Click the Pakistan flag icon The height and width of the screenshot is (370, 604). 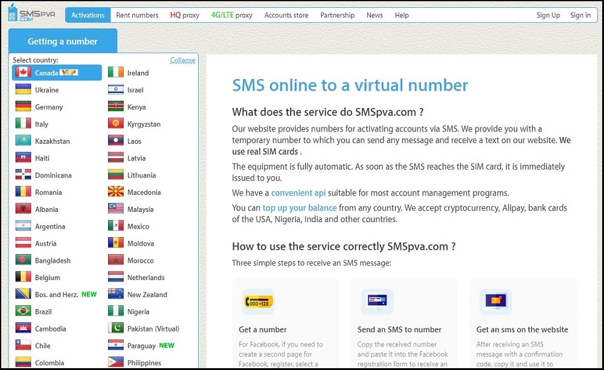pos(115,328)
